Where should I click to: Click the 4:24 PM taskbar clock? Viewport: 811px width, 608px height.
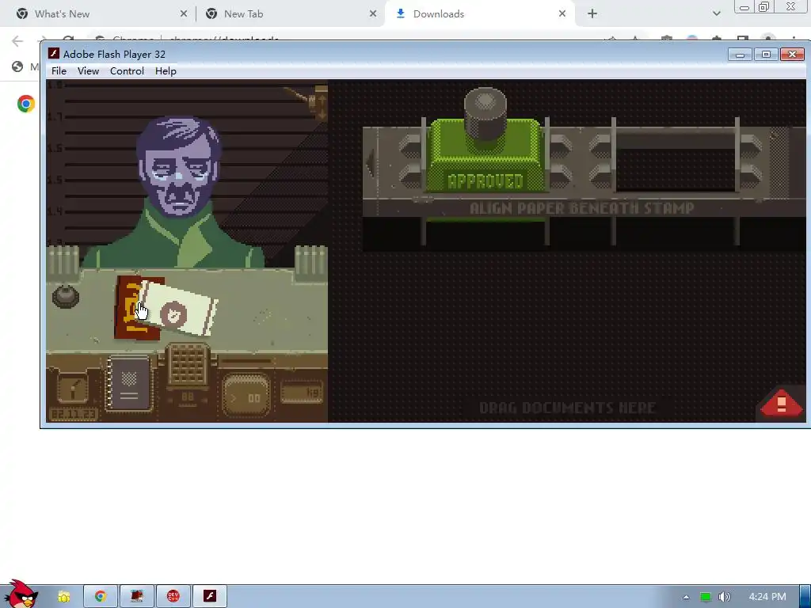click(x=767, y=597)
